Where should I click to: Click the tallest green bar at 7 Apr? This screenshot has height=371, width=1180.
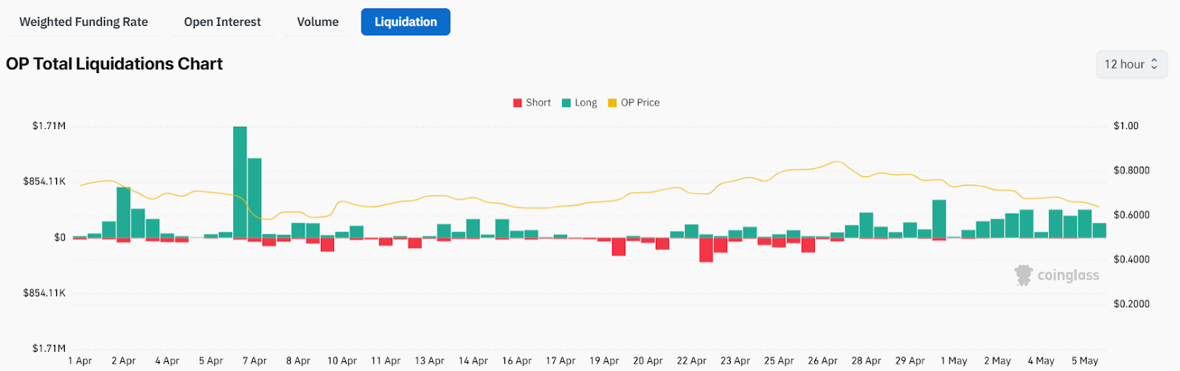(240, 182)
